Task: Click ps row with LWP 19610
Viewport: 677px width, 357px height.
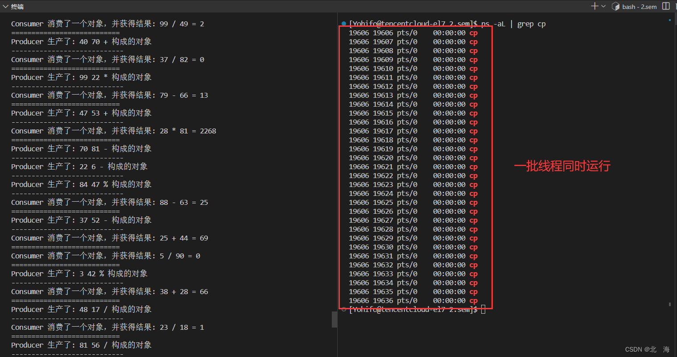Action: (x=413, y=68)
